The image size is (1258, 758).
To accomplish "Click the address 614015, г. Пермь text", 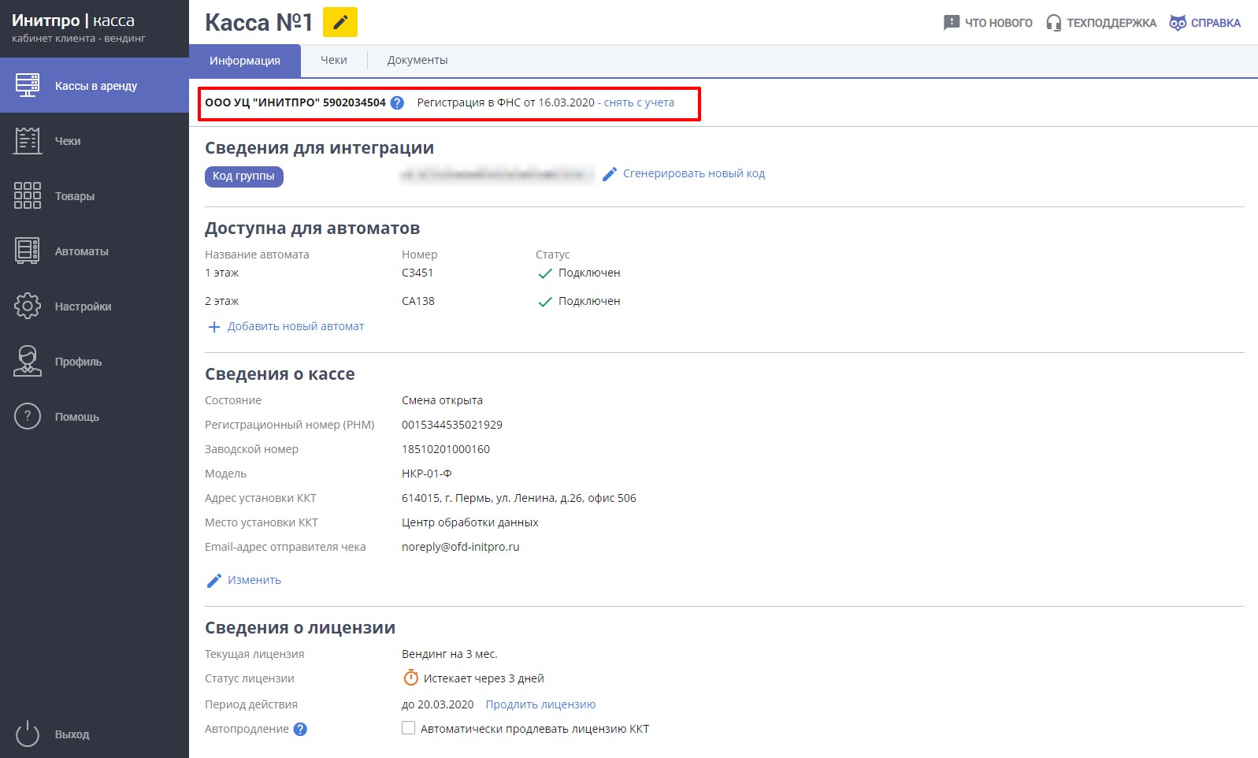I will [519, 498].
